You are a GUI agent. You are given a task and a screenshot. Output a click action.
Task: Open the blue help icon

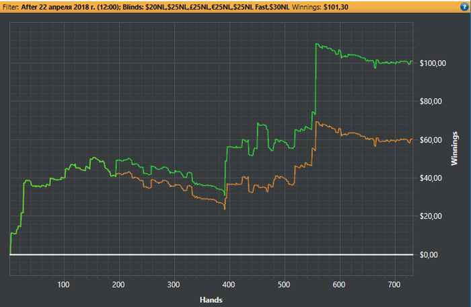pyautogui.click(x=464, y=7)
